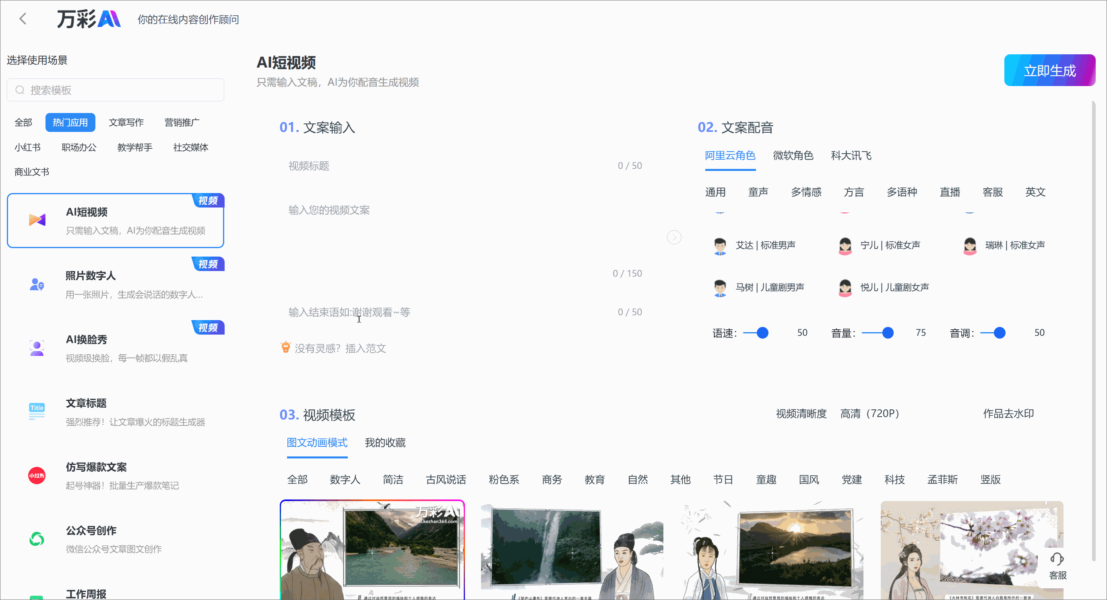
Task: Open the 仿写爆款文案 小红书 tool
Action: [37, 475]
